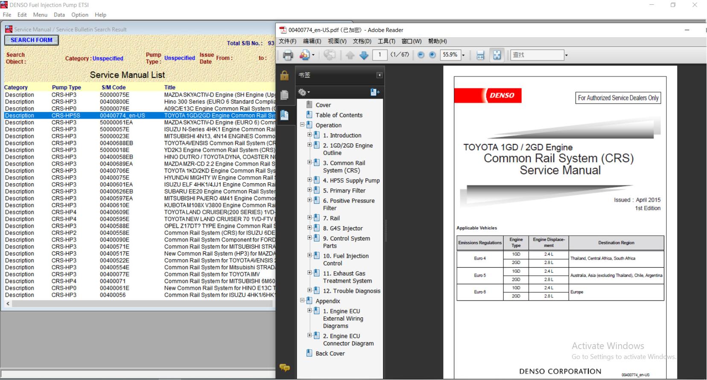The width and height of the screenshot is (707, 380).
Task: Expand the 8. G4S Injector bookmark
Action: pyautogui.click(x=310, y=228)
